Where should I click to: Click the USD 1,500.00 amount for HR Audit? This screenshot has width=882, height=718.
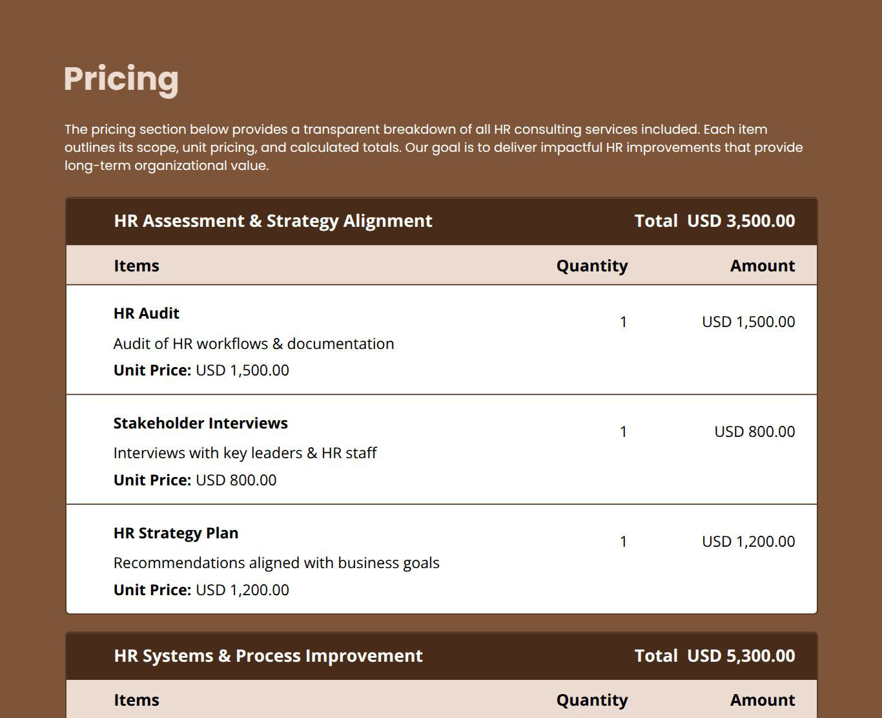point(749,321)
